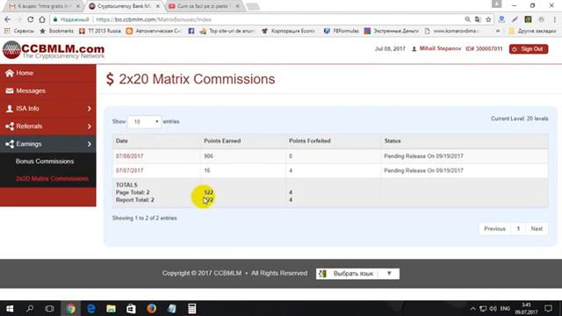This screenshot has width=562, height=316.
Task: Click the 'Current Level: 20 levels' text
Action: [519, 118]
